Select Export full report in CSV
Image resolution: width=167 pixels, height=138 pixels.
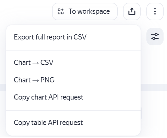tap(73, 37)
